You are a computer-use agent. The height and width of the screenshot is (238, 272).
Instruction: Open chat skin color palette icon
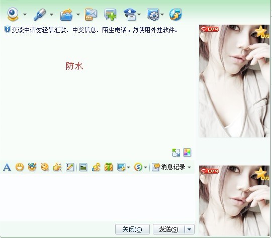(x=187, y=152)
